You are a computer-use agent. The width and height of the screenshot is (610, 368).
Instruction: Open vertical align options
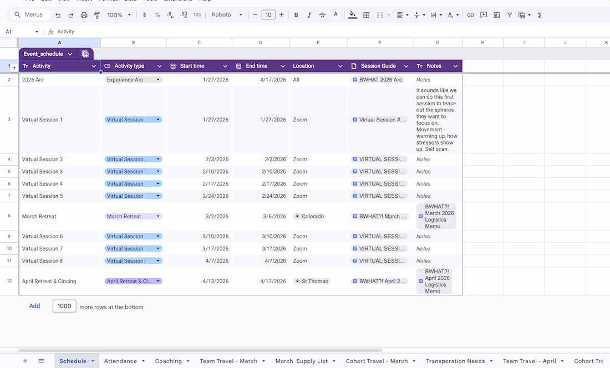point(419,15)
